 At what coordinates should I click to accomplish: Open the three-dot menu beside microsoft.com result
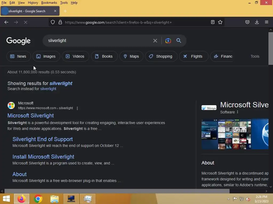point(77,108)
